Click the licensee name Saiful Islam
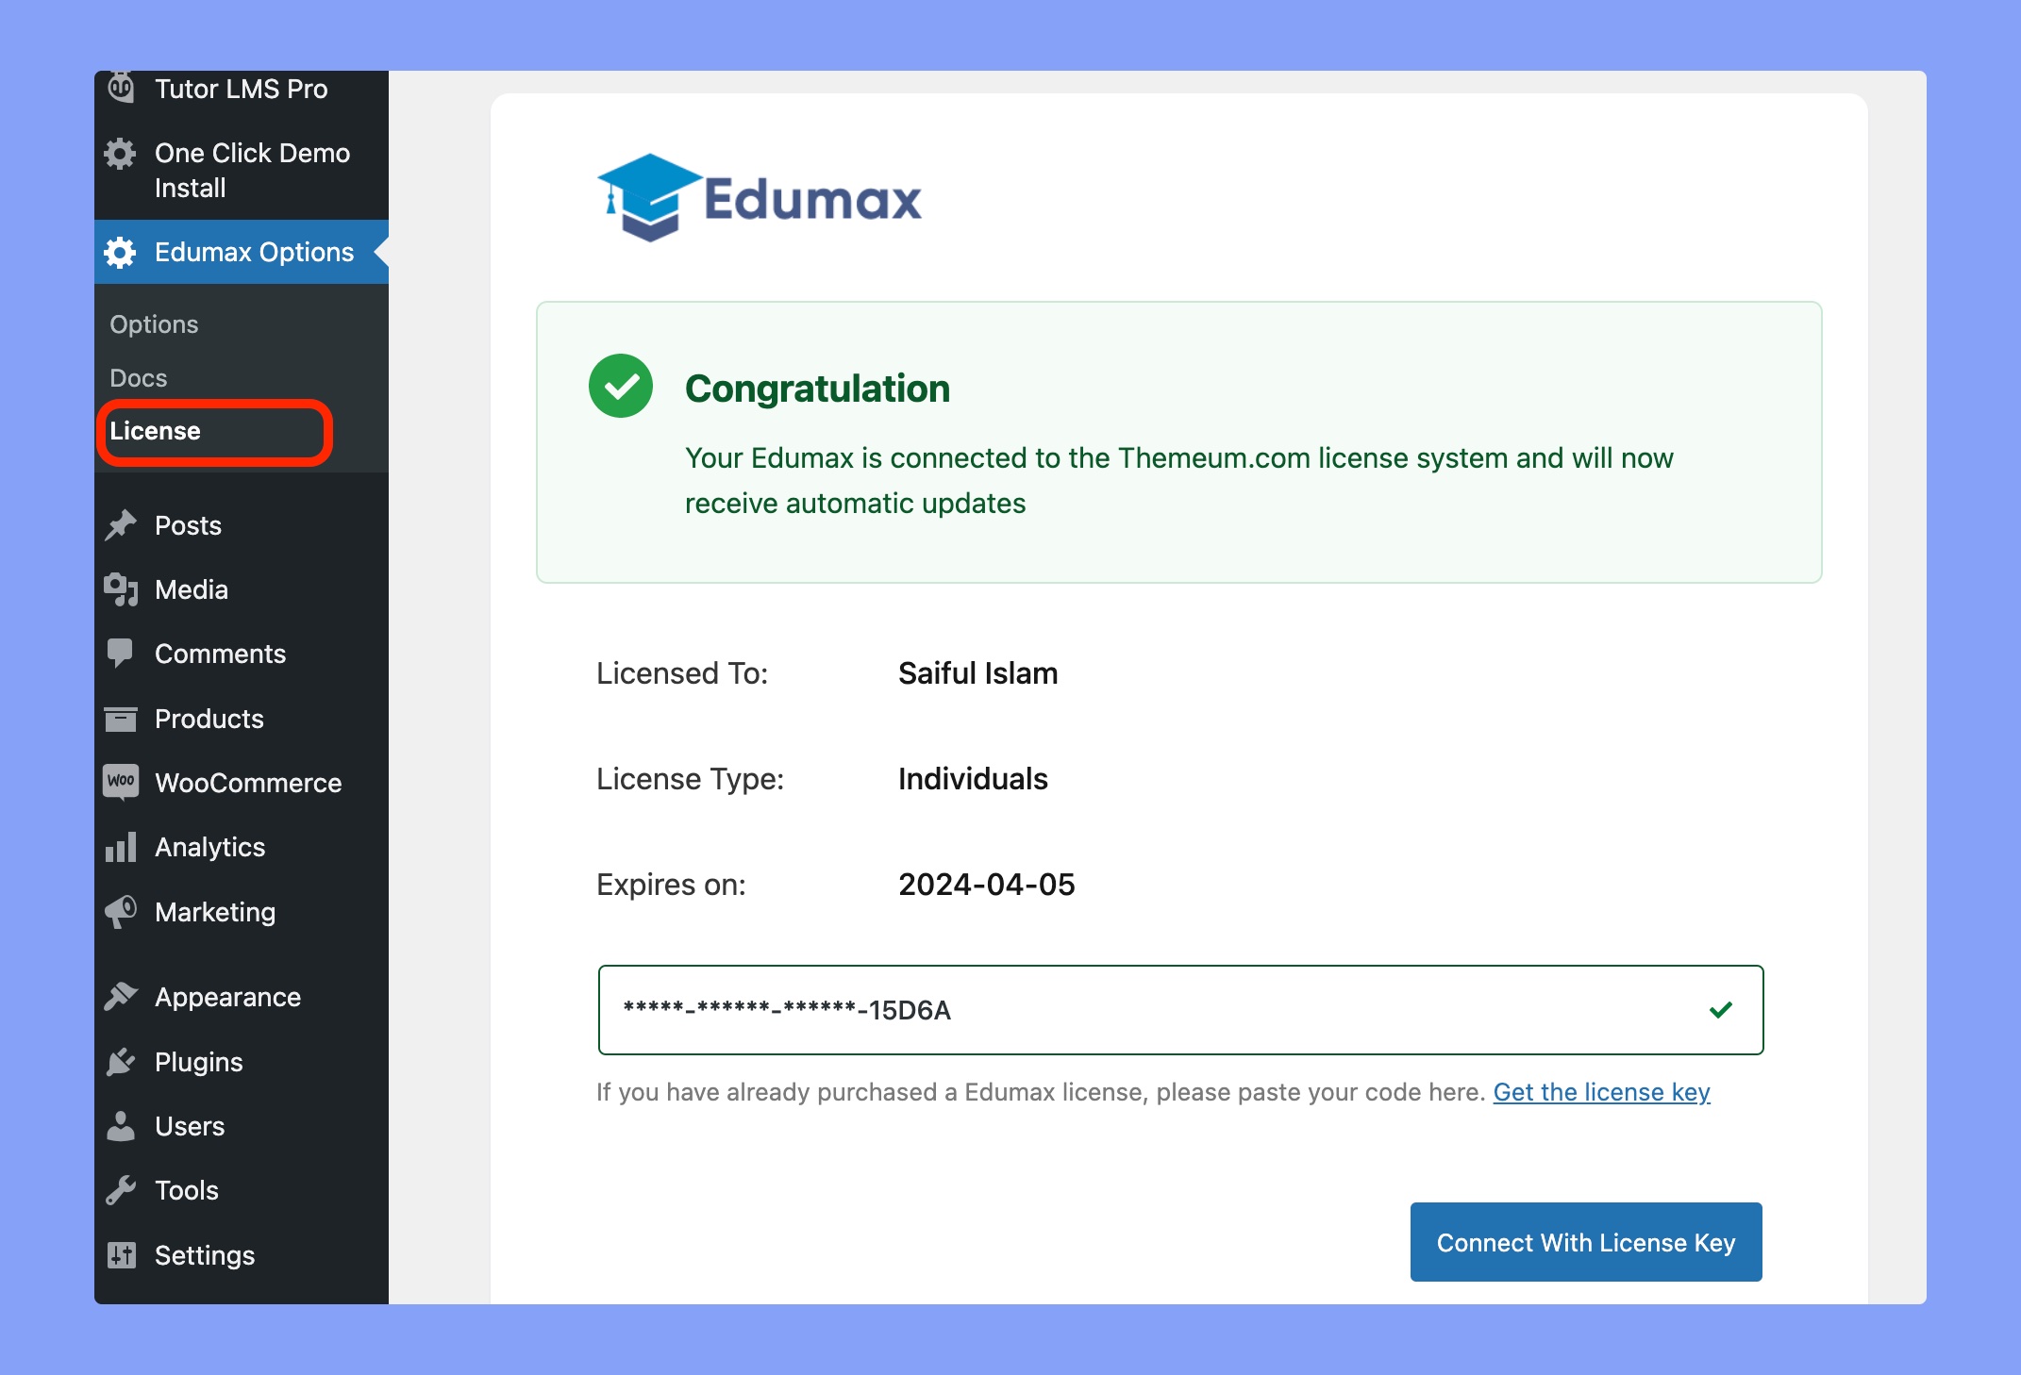The image size is (2021, 1375). (977, 673)
